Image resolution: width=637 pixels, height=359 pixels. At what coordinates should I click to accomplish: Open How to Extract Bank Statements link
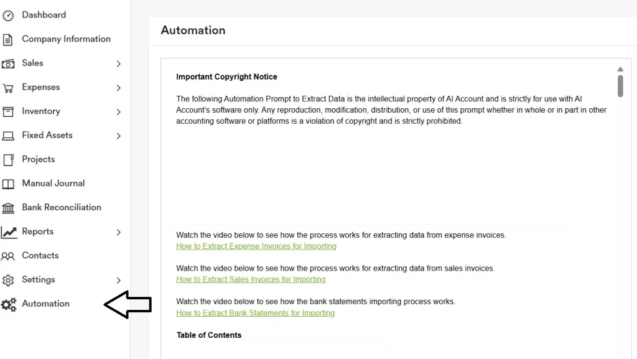(x=255, y=313)
